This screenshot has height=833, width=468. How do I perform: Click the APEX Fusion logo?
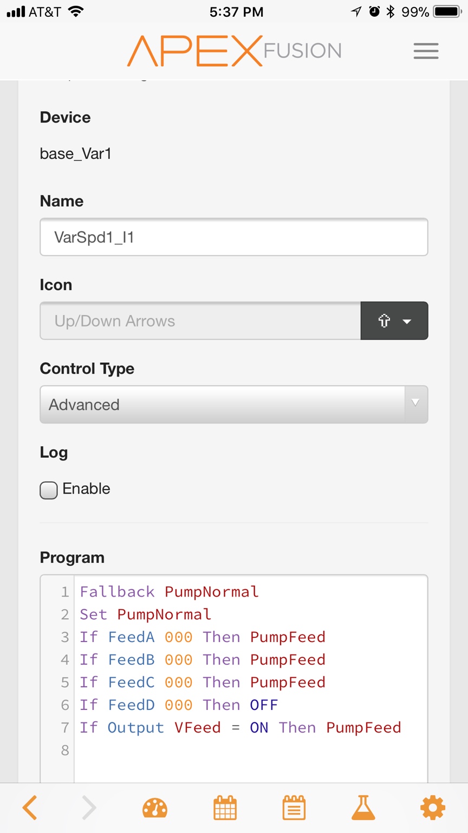[x=234, y=51]
